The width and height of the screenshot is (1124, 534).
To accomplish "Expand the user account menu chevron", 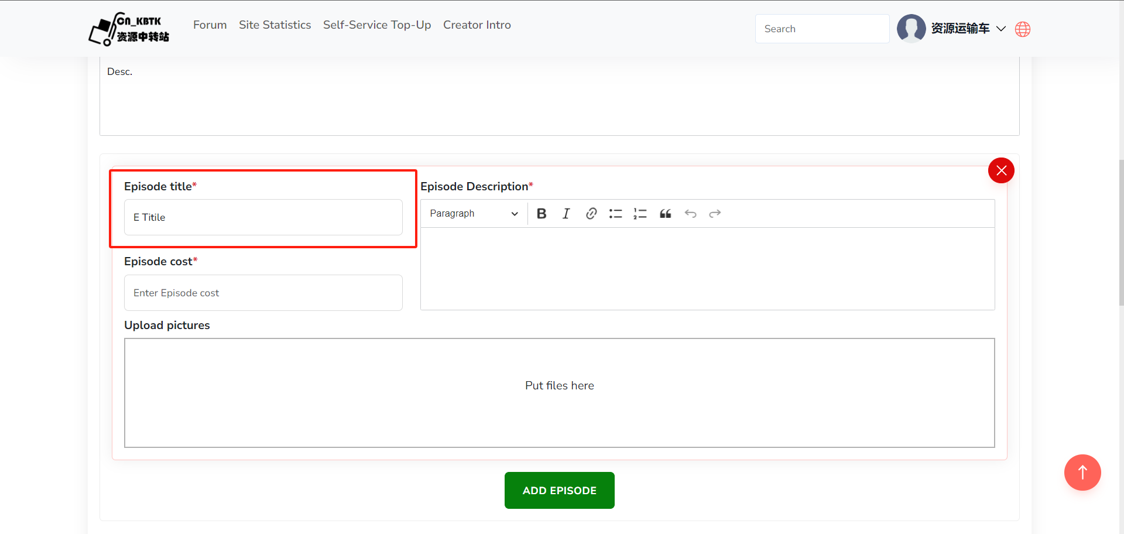I will point(1001,29).
